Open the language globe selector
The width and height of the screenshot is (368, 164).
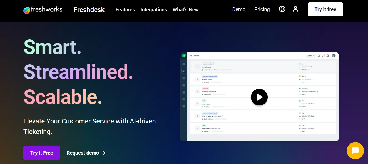click(282, 9)
